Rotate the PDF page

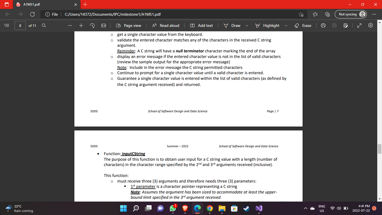click(92, 25)
